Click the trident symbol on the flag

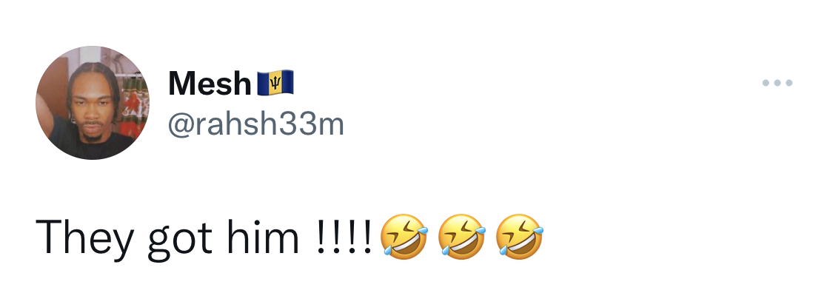pyautogui.click(x=275, y=84)
